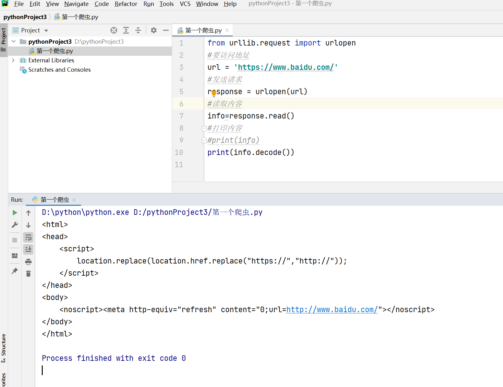The height and width of the screenshot is (387, 503).
Task: Click the Print icon in Run console
Action: click(x=28, y=262)
